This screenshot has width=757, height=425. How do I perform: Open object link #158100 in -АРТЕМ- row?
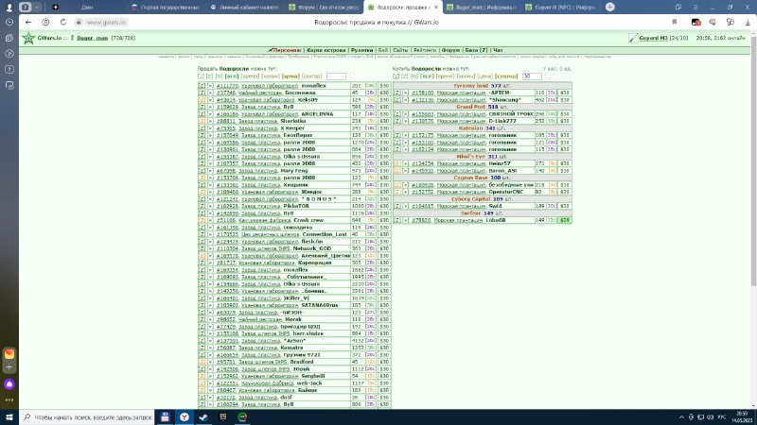click(x=422, y=93)
